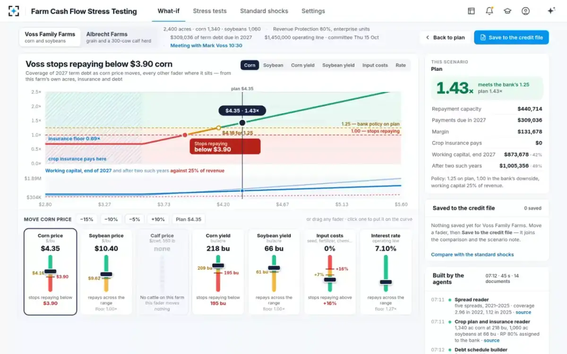This screenshot has width=567, height=354.
Task: Open the learning cap icon
Action: pyautogui.click(x=507, y=11)
